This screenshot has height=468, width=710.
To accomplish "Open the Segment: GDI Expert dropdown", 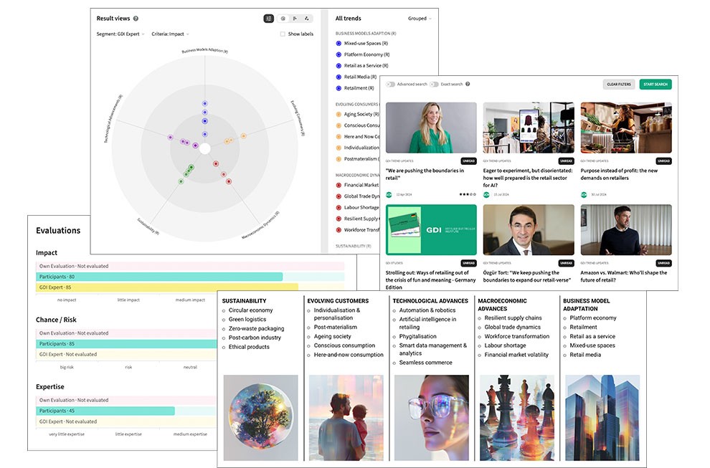I will pos(120,34).
